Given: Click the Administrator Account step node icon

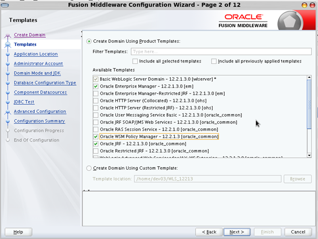Looking at the screenshot, I should [x=8, y=64].
